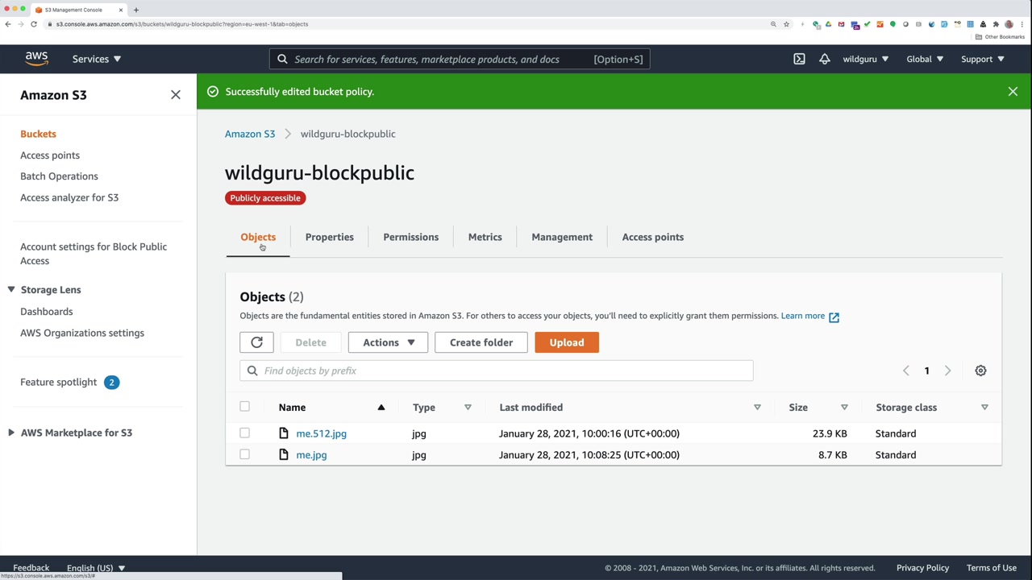
Task: Click the Feedback link in the footer
Action: click(31, 568)
